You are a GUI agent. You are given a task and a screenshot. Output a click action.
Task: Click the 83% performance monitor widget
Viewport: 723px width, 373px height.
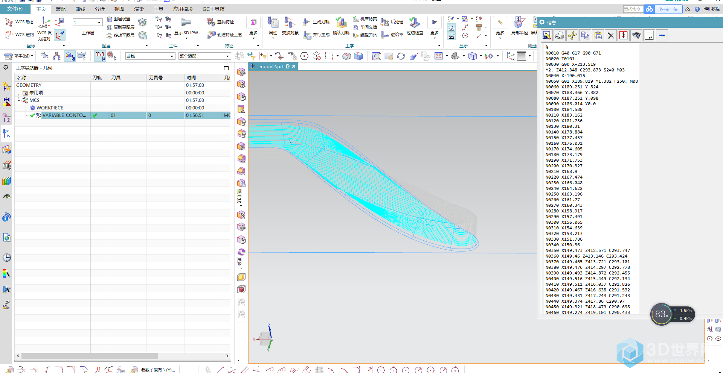pos(662,314)
